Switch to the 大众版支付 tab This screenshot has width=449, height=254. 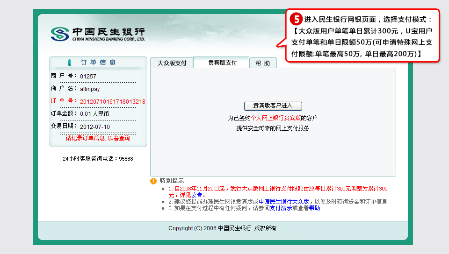point(172,63)
